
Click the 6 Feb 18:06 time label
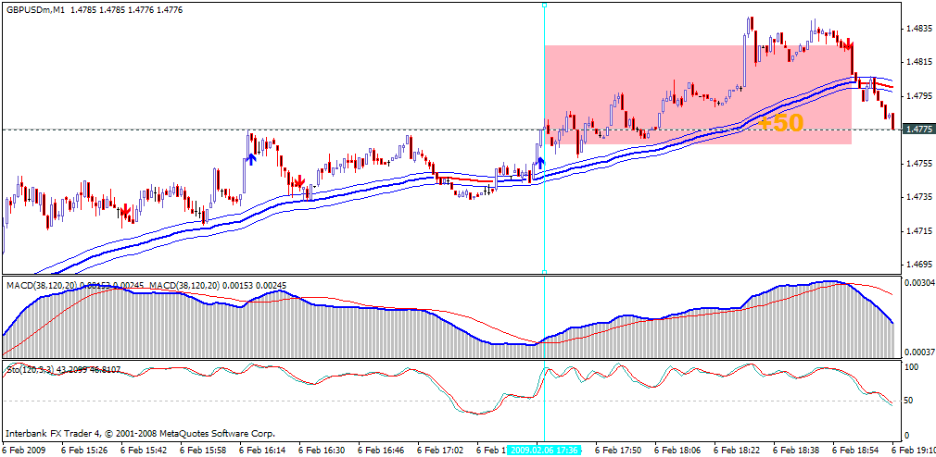(x=678, y=451)
